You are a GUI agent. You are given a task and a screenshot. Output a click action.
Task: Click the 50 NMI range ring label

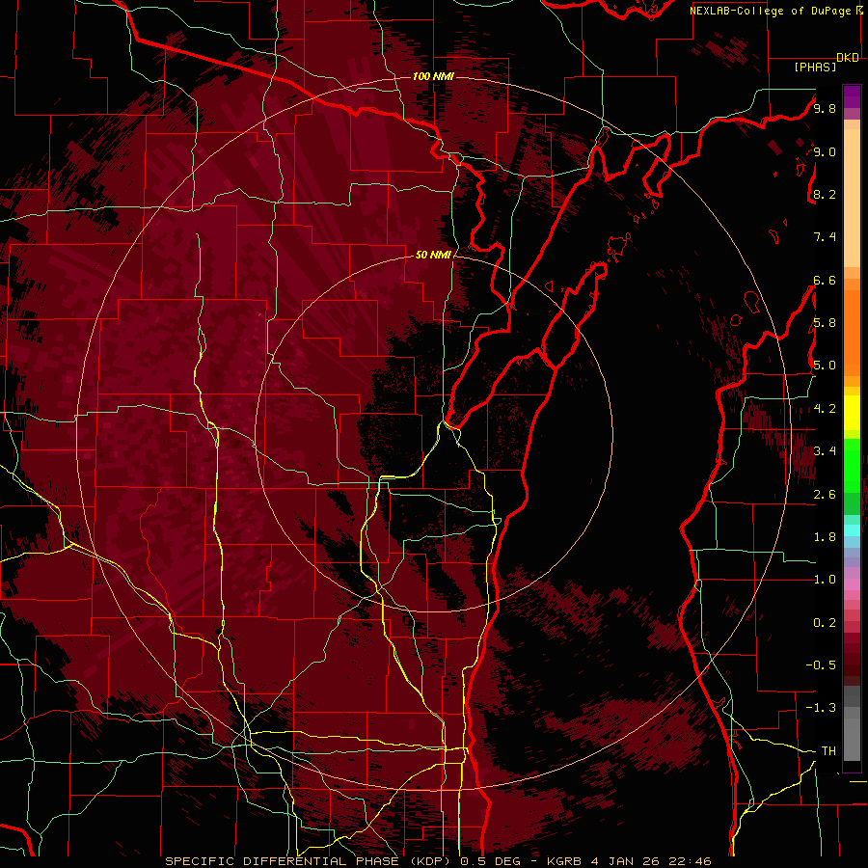point(433,255)
